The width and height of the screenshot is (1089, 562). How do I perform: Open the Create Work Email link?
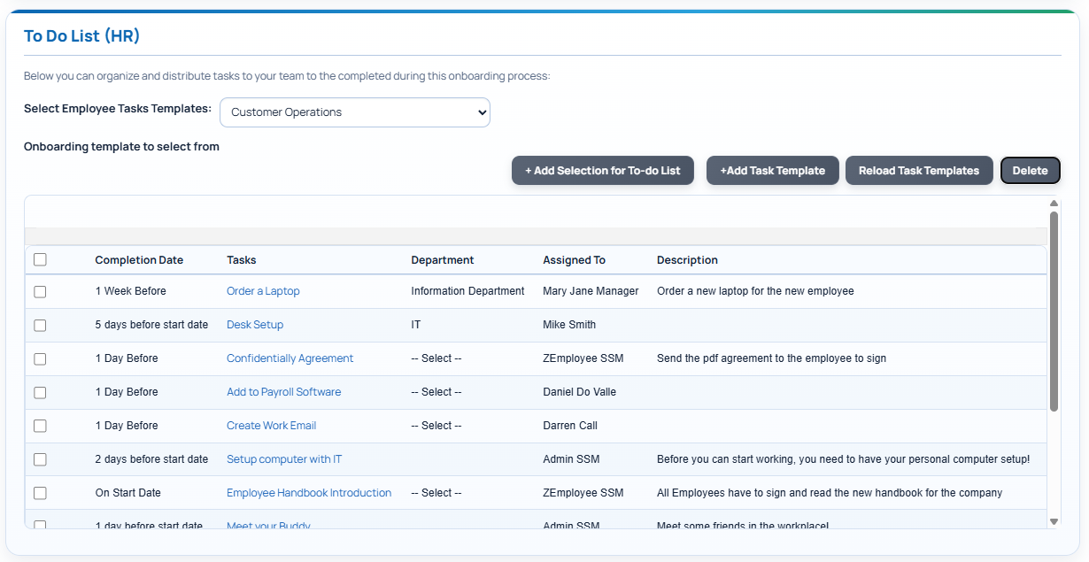click(x=271, y=426)
